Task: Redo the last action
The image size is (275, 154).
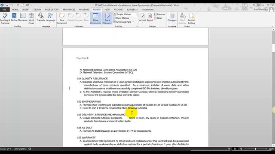Action: pyautogui.click(x=18, y=5)
